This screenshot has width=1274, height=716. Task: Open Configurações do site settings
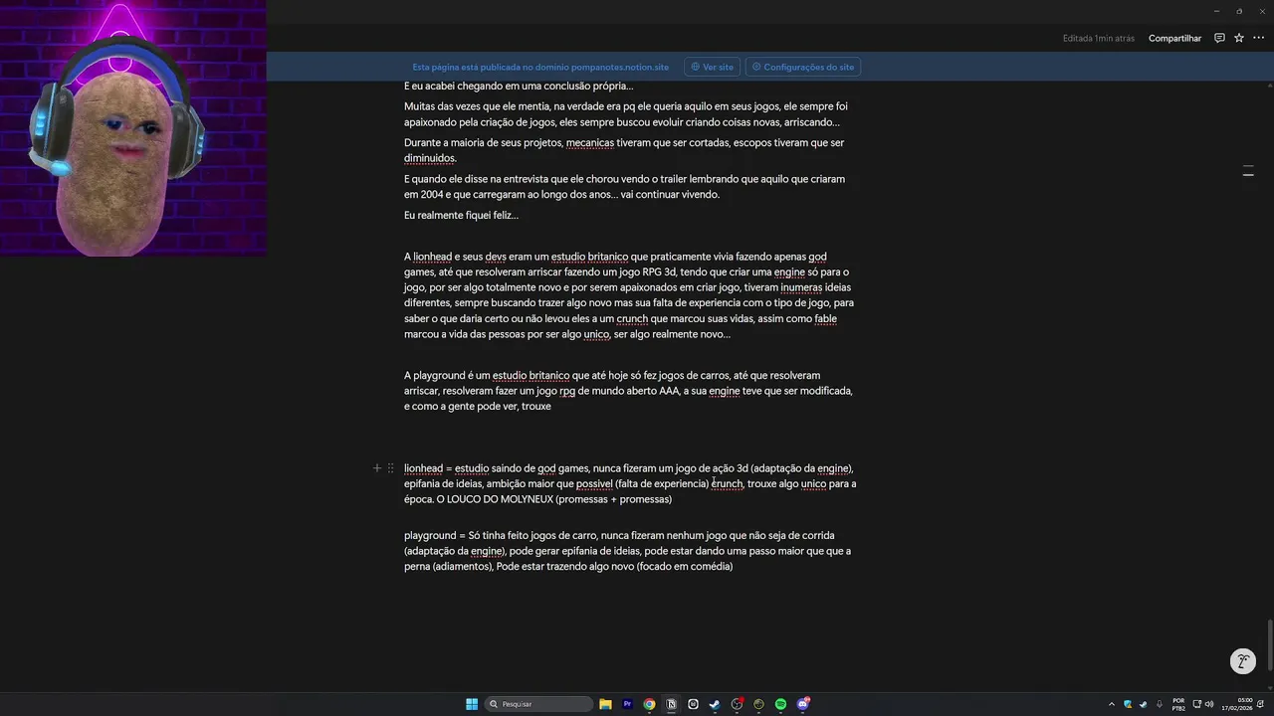pyautogui.click(x=803, y=67)
